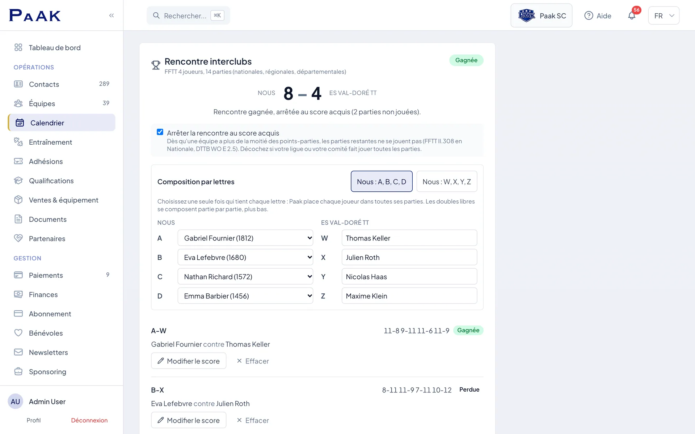Click the Partenaires handshake icon
The height and width of the screenshot is (434, 695).
click(18, 238)
